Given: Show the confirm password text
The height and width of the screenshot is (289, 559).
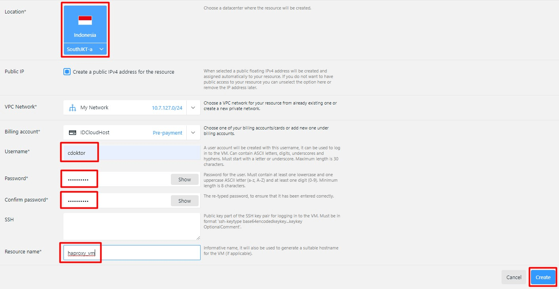Looking at the screenshot, I should [x=184, y=201].
